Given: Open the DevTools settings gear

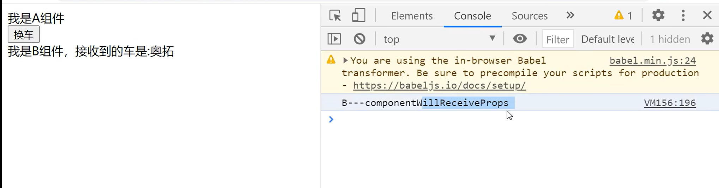Looking at the screenshot, I should [658, 15].
